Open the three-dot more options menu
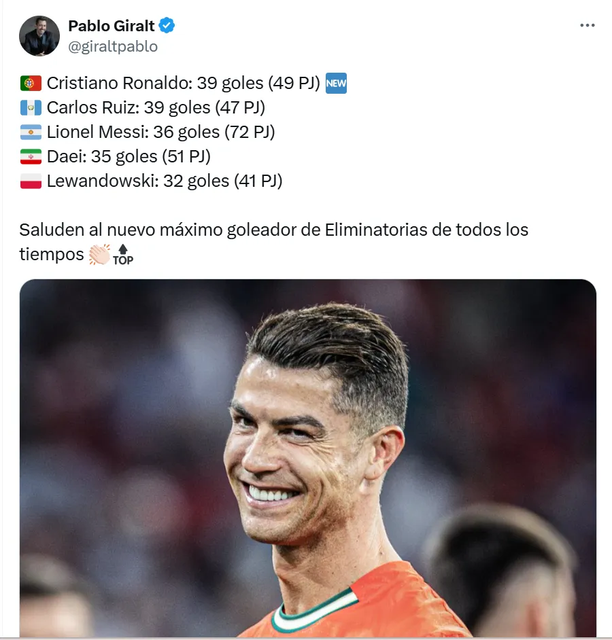The height and width of the screenshot is (640, 612). 587,25
